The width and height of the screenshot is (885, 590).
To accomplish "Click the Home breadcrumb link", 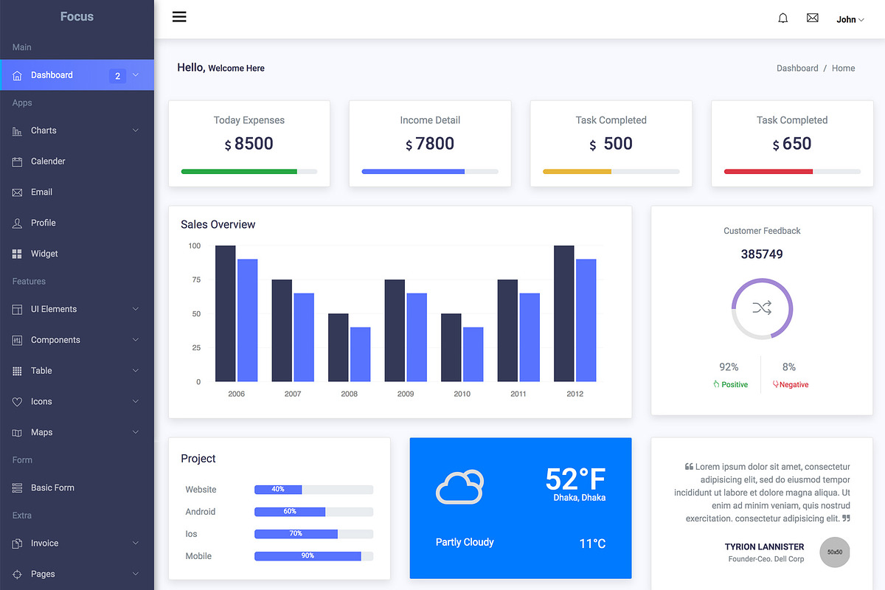I will tap(843, 68).
